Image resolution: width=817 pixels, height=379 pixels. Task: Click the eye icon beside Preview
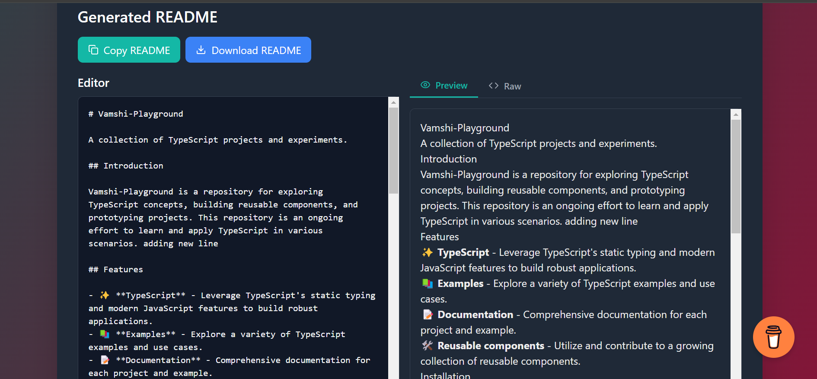(425, 85)
